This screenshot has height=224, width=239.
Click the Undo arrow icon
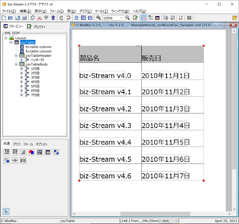tap(61, 18)
